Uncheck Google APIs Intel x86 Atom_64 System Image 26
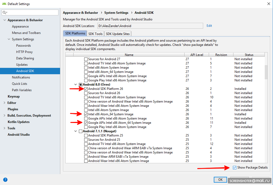The image size is (273, 185). pyautogui.click(x=86, y=123)
